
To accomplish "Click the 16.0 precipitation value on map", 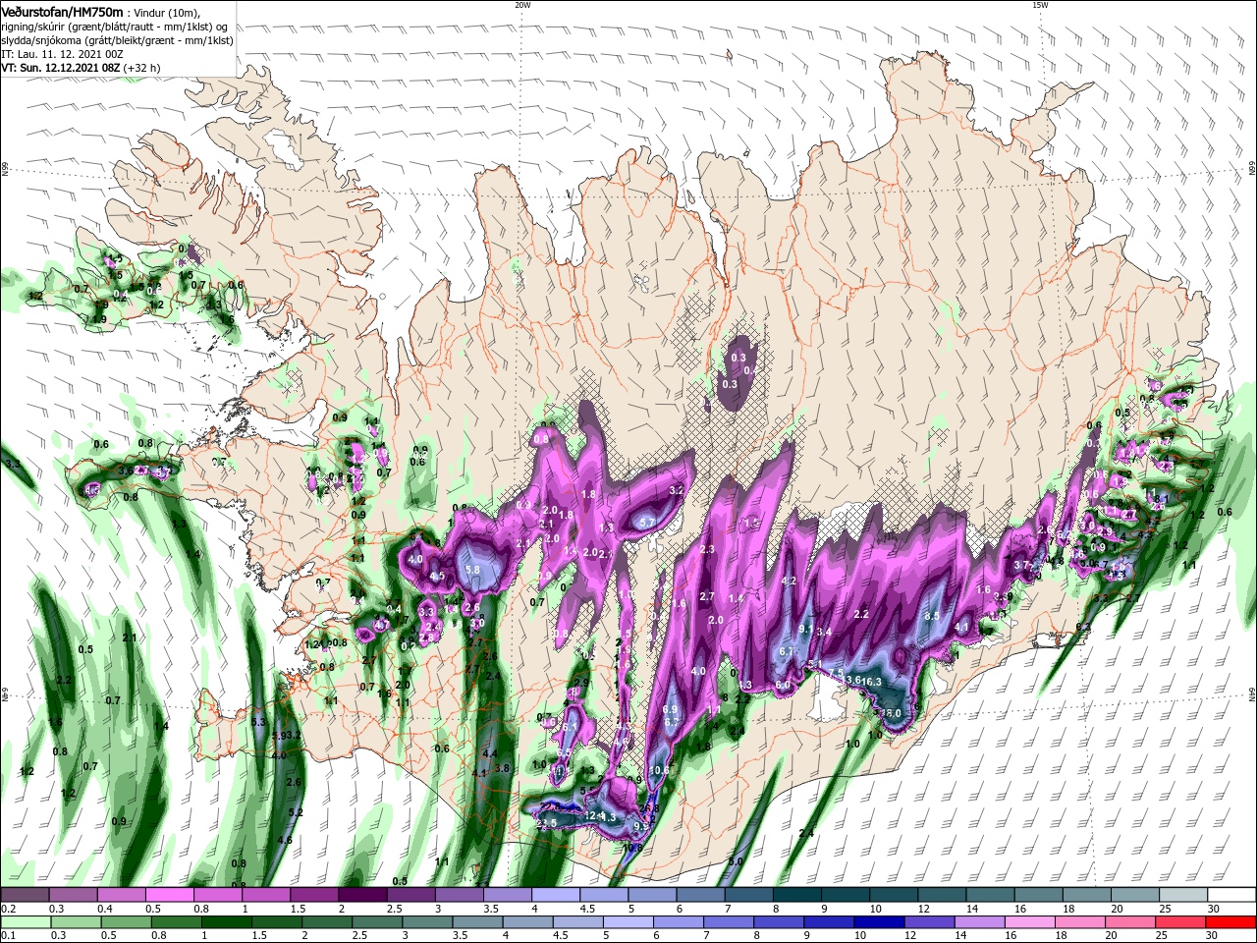I will 891,713.
